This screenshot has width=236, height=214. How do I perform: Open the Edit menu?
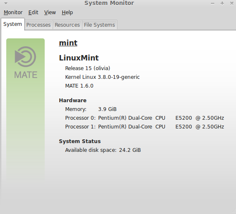pos(33,13)
